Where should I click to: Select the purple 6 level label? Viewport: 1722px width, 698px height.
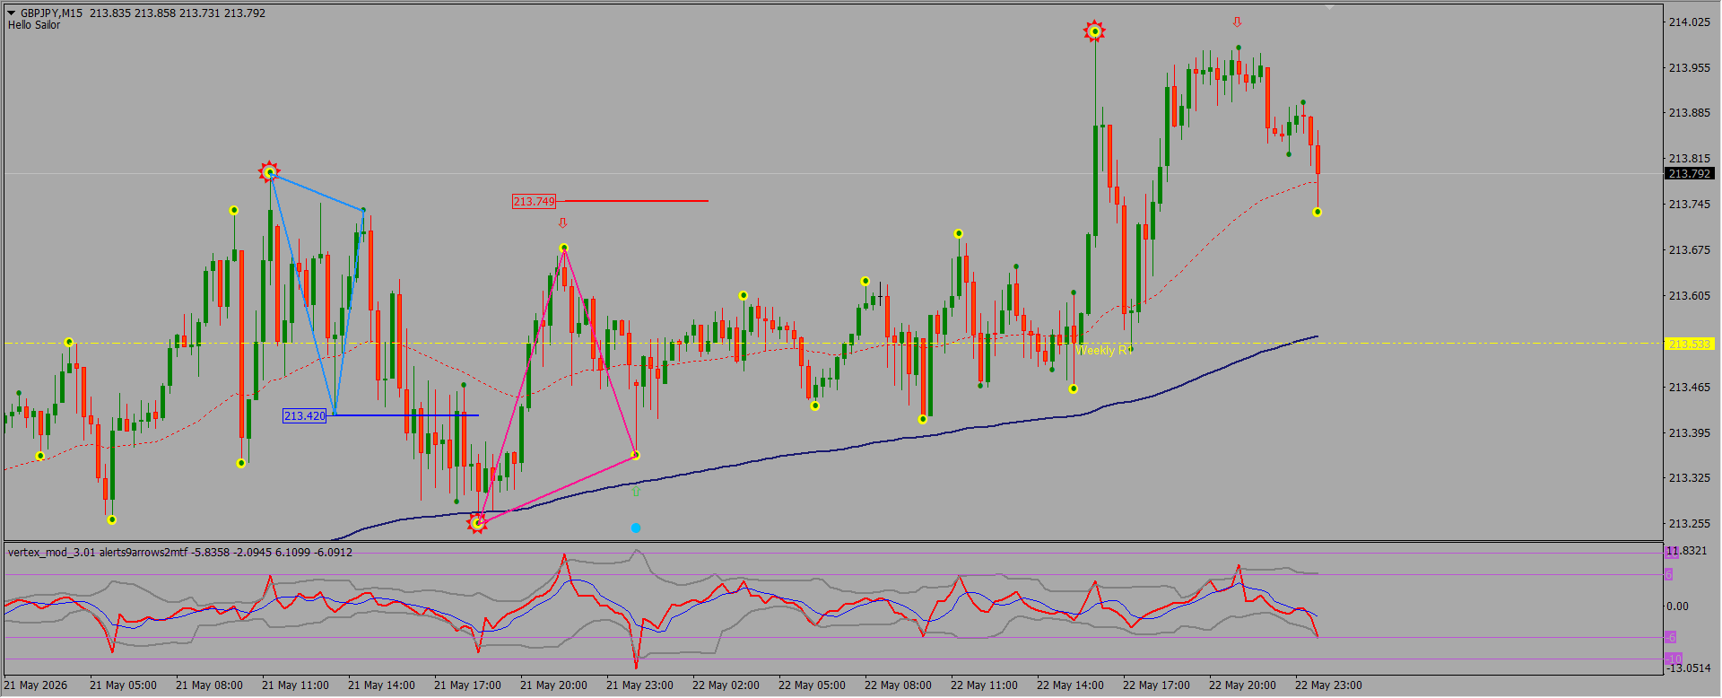point(1668,574)
